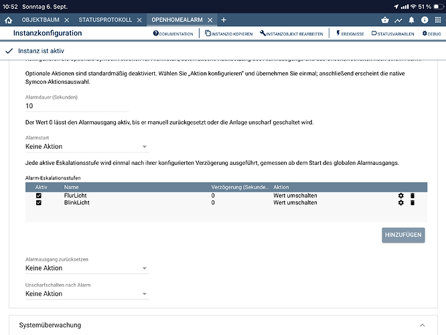
Task: Tap the battery indicator in status bar
Action: (438, 7)
